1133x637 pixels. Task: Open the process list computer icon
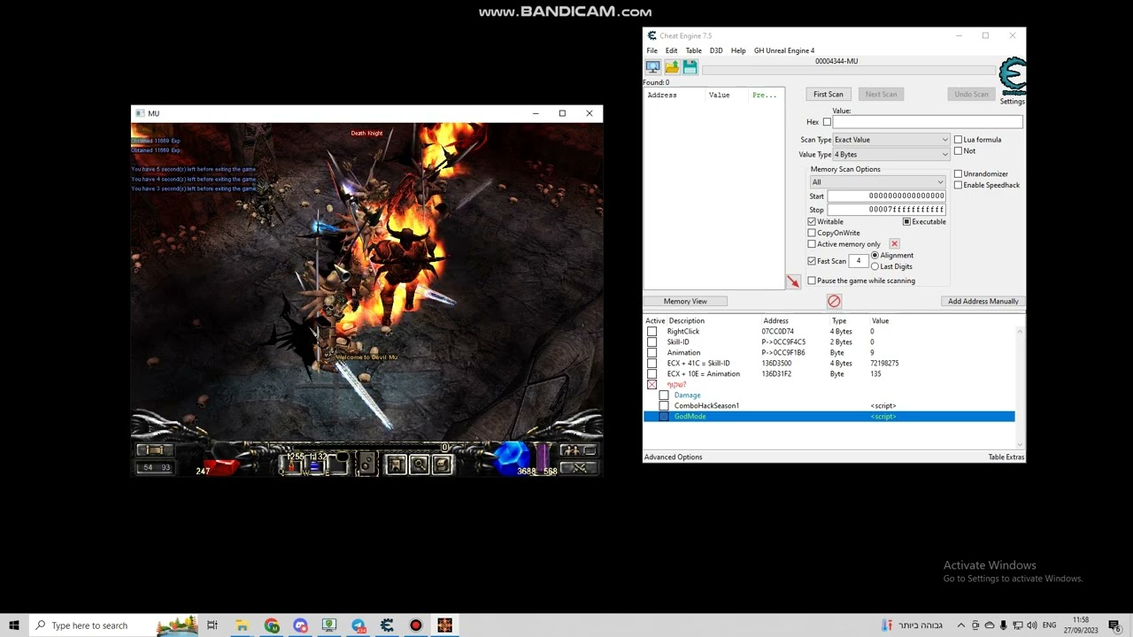point(652,67)
